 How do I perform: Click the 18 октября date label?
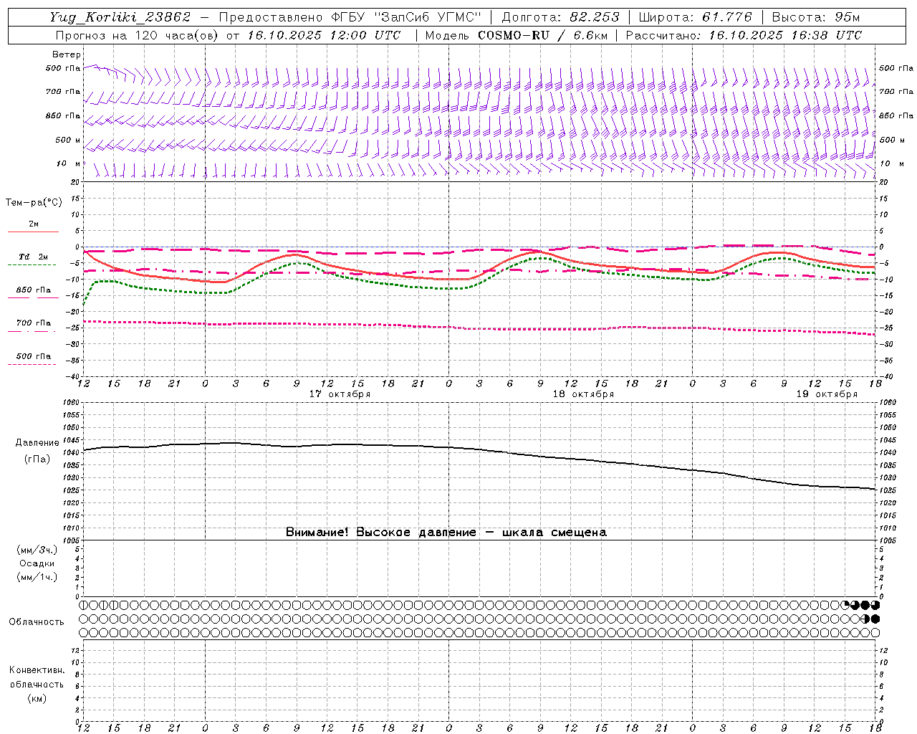(583, 394)
